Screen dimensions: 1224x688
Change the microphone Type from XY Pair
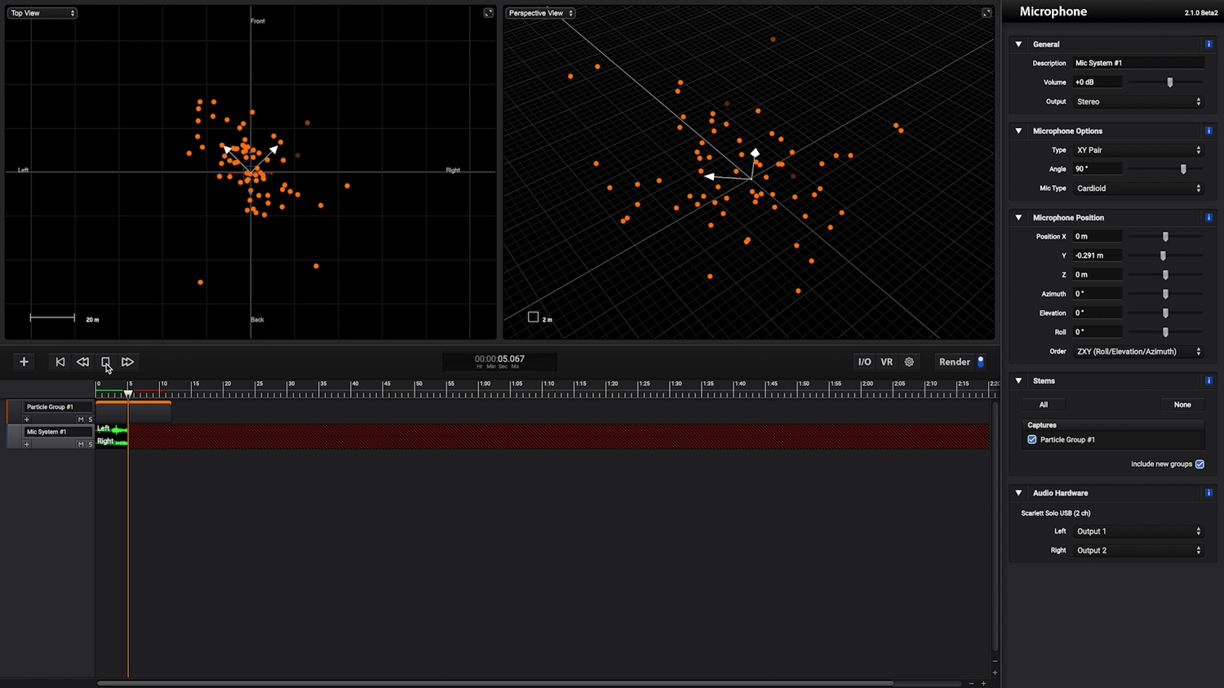[x=1138, y=150]
